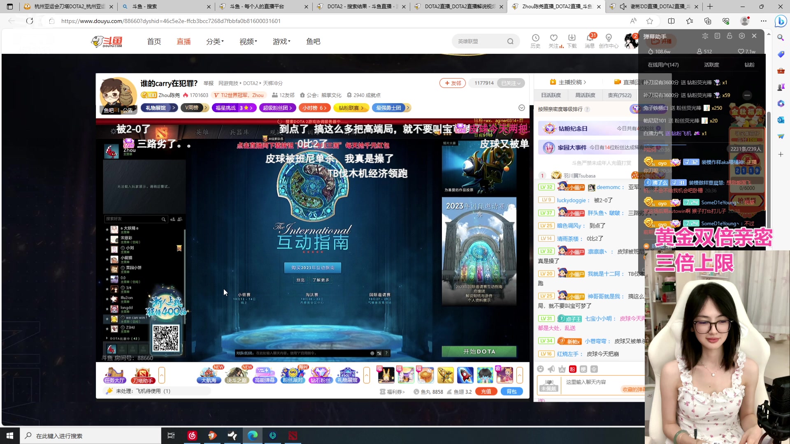Open the 首页 navigation item

coord(154,42)
